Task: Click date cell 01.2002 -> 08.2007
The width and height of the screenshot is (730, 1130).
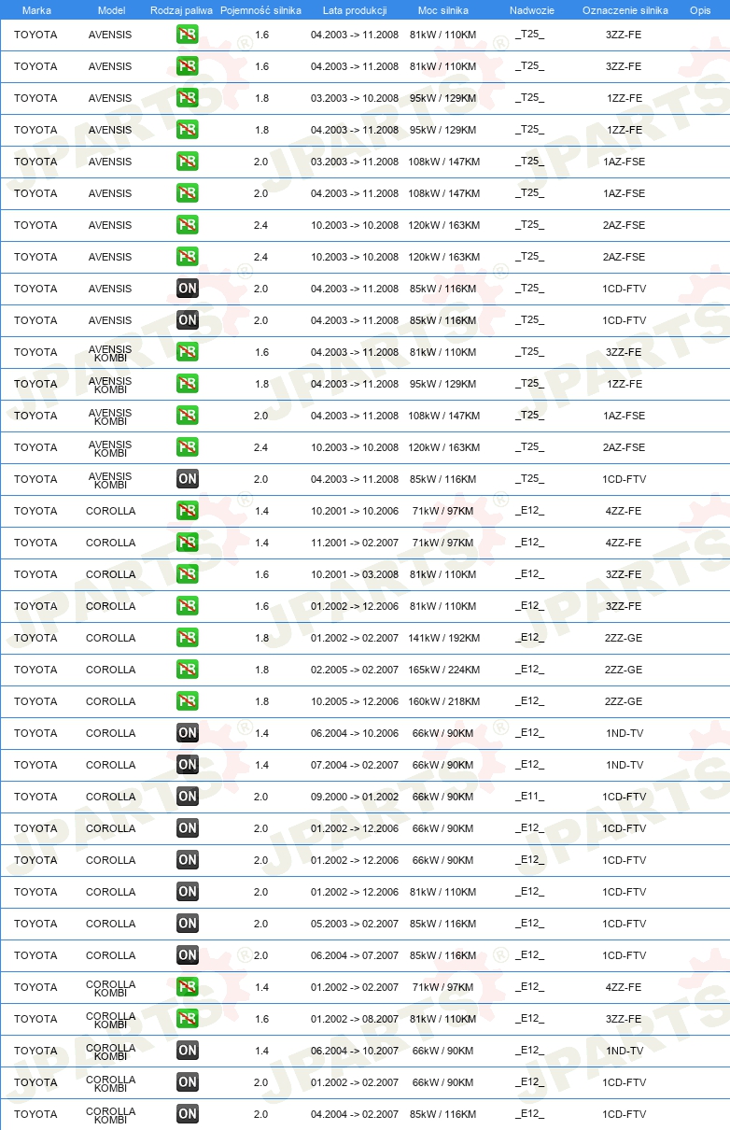Action: coord(355,1019)
